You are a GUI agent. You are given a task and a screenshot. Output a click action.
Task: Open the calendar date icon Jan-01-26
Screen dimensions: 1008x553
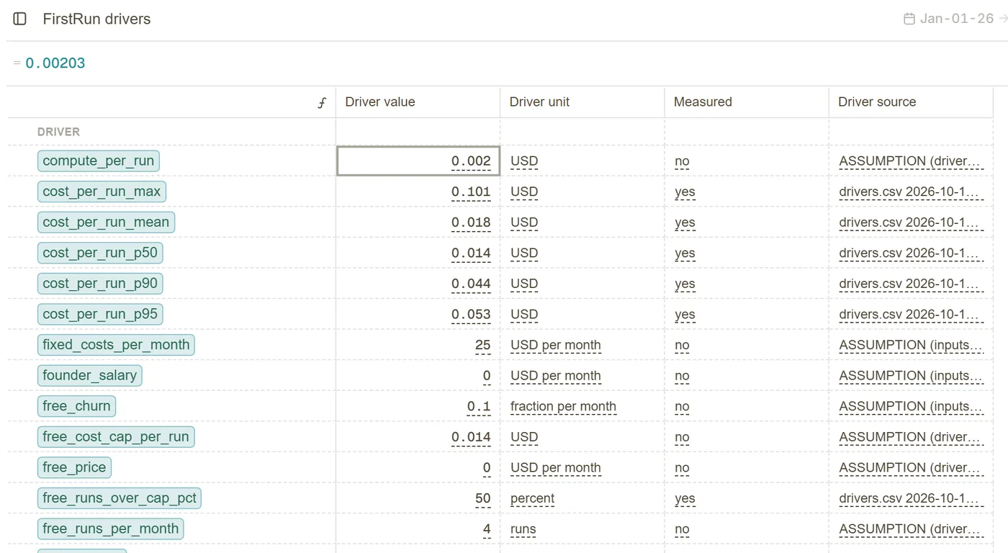click(x=909, y=19)
